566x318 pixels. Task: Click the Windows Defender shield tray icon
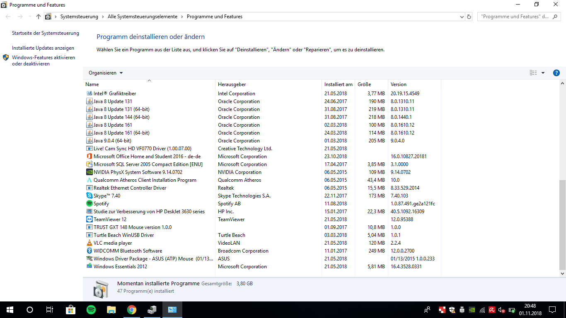click(451, 310)
